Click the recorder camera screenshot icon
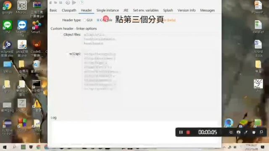 point(238,133)
